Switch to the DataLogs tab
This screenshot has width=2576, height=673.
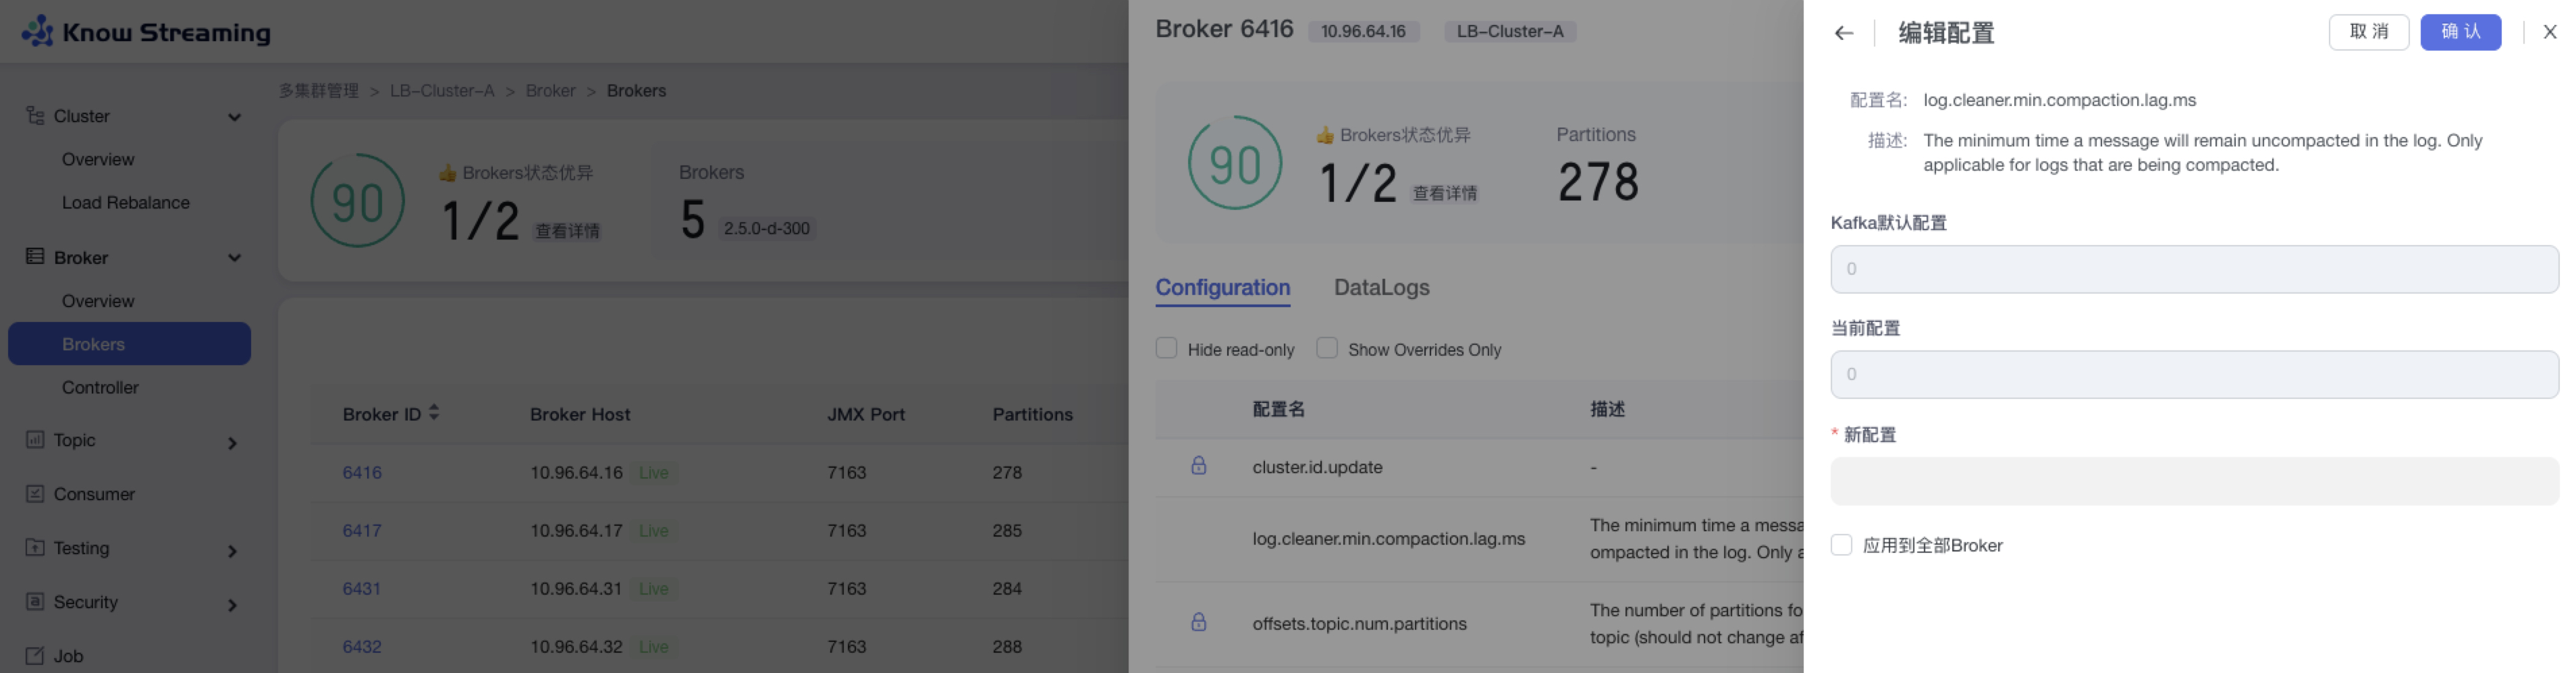[1382, 288]
